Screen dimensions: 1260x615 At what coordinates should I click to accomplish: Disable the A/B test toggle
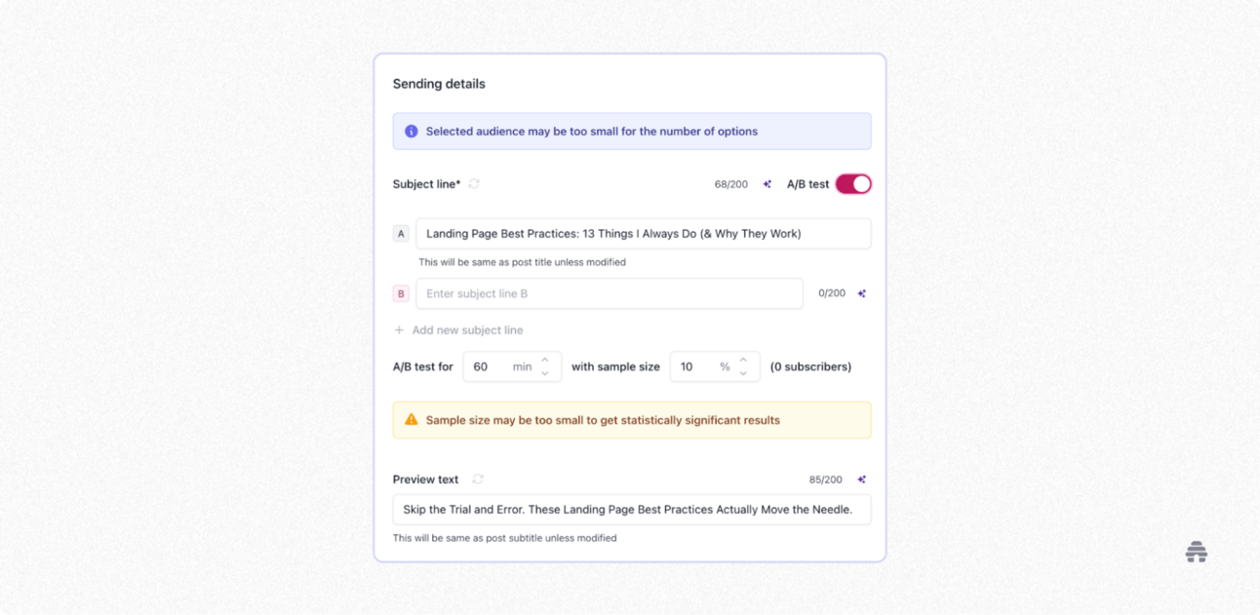tap(853, 184)
